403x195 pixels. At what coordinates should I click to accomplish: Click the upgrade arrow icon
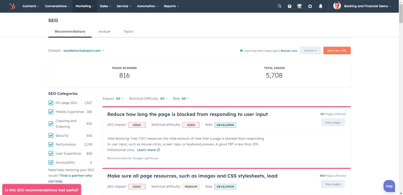(x=290, y=6)
